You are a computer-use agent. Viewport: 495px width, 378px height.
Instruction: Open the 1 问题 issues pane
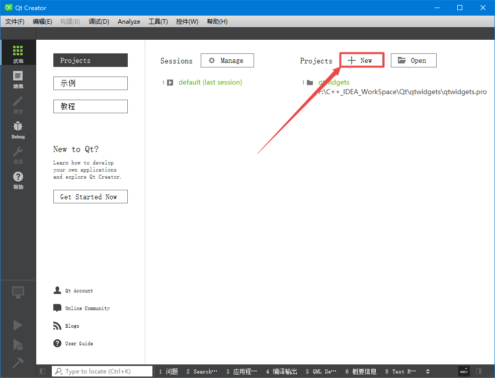[x=169, y=371]
